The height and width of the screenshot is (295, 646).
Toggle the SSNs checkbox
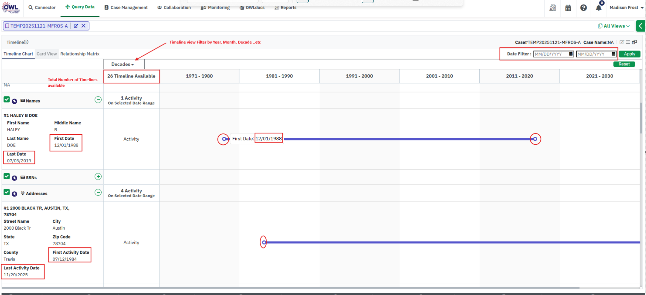click(x=6, y=176)
